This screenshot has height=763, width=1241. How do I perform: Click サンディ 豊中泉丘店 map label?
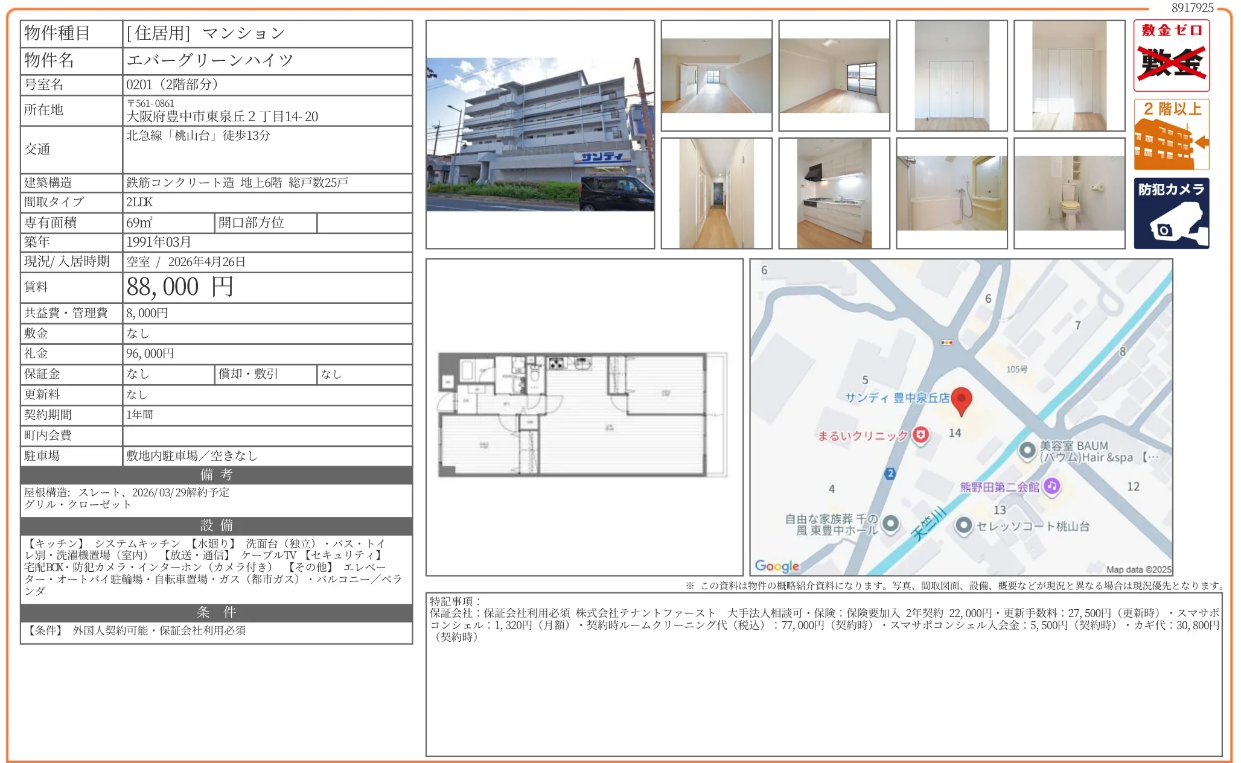[x=897, y=397]
